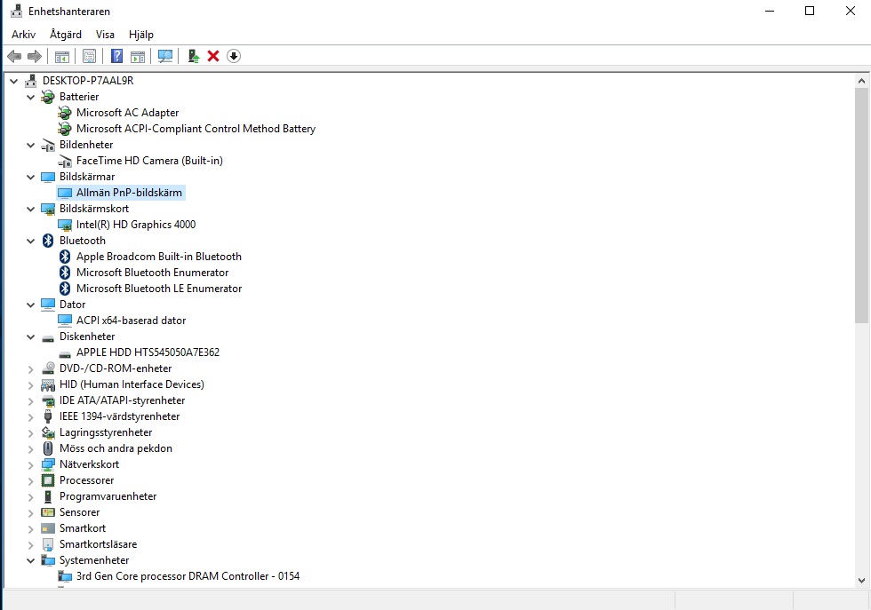Expand the Lagringsstyrenheter category
The image size is (871, 610).
click(30, 433)
